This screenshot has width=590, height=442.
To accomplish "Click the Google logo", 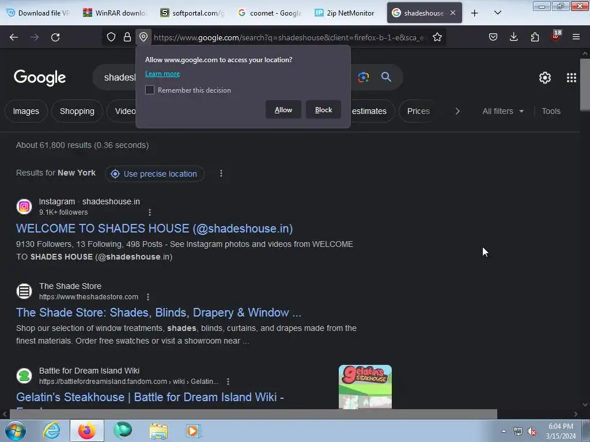I will (40, 78).
